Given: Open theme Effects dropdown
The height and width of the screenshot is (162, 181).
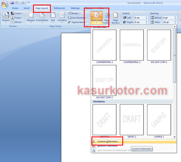Looking at the screenshot, I should point(17,22).
